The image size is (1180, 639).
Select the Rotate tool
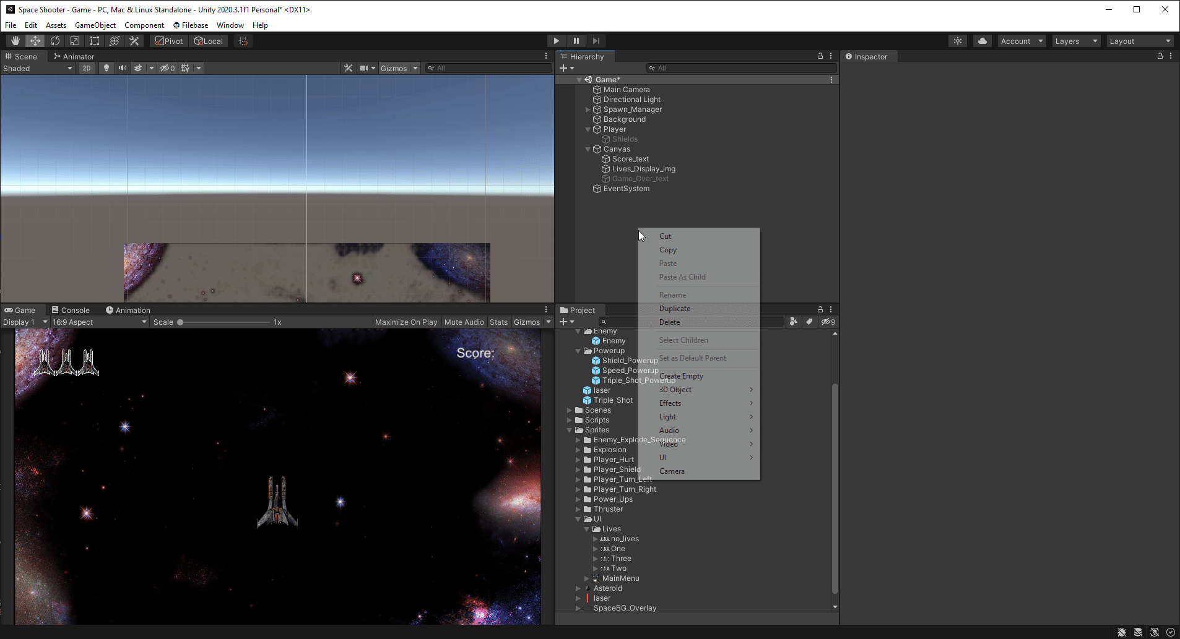click(55, 41)
